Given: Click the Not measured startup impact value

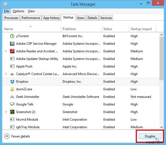Looking at the screenshot, I should coord(141,97).
